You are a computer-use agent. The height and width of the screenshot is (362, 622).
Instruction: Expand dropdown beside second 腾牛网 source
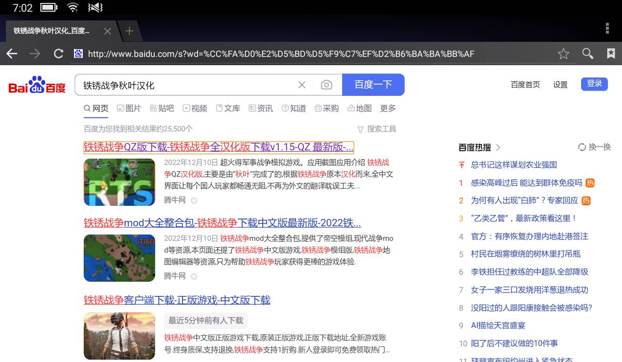click(x=194, y=276)
